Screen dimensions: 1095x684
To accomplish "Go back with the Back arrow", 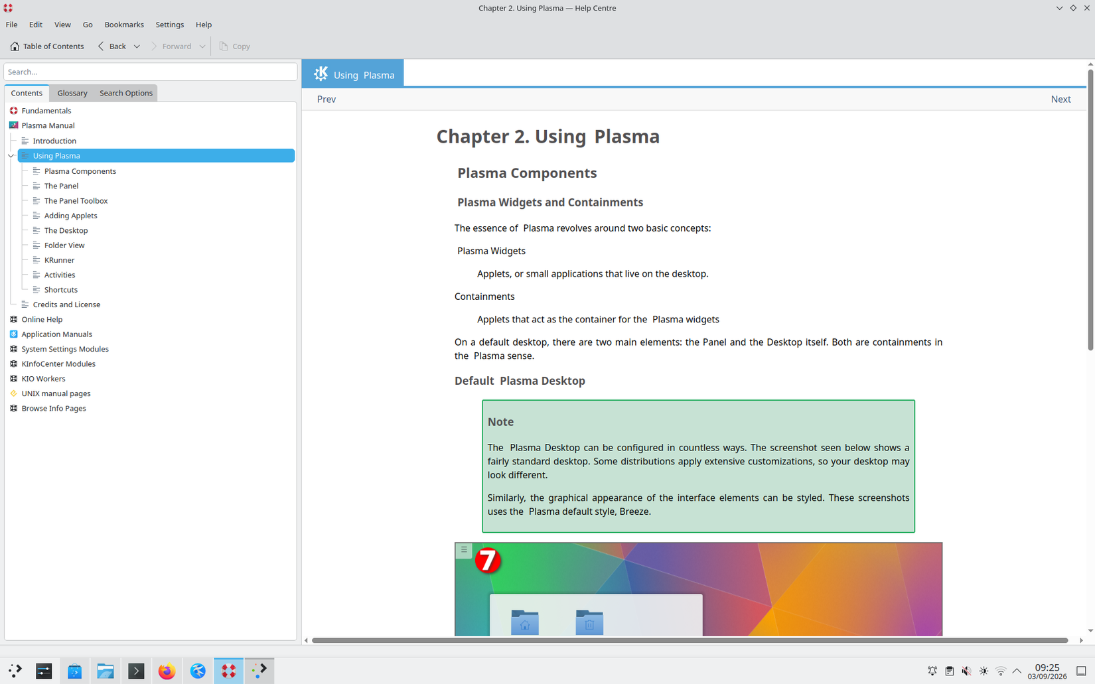I will point(111,46).
